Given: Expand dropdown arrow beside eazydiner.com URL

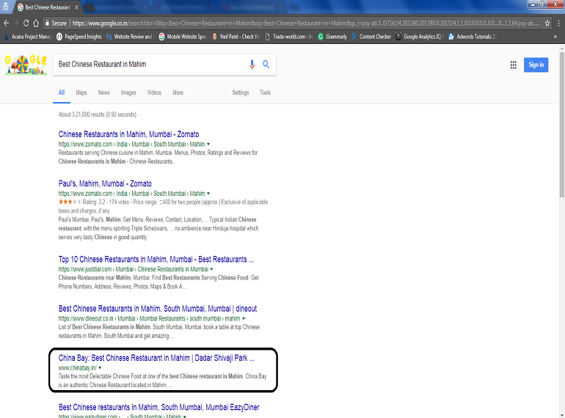Looking at the screenshot, I should 185,417.
